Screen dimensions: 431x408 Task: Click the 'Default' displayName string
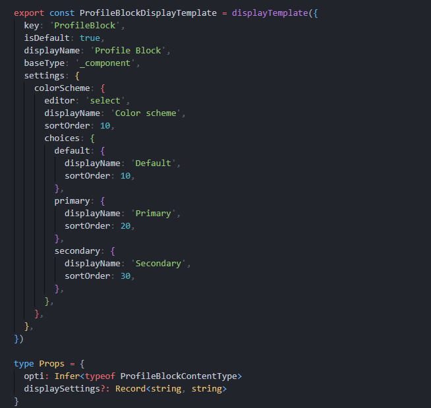point(153,163)
